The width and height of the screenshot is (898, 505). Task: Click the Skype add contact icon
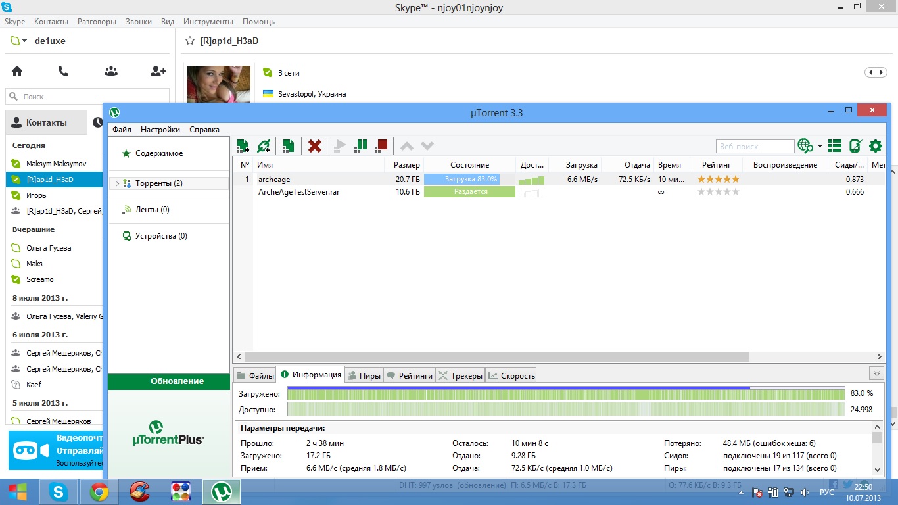point(158,71)
